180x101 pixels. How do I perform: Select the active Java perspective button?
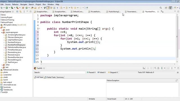tap(171, 8)
